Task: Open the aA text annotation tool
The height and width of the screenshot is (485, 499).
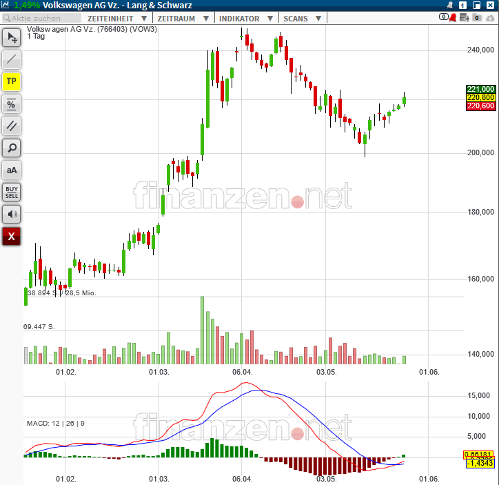Action: [12, 170]
